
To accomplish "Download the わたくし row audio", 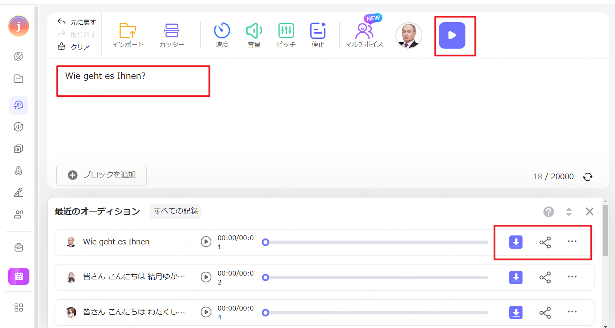I will pyautogui.click(x=516, y=313).
